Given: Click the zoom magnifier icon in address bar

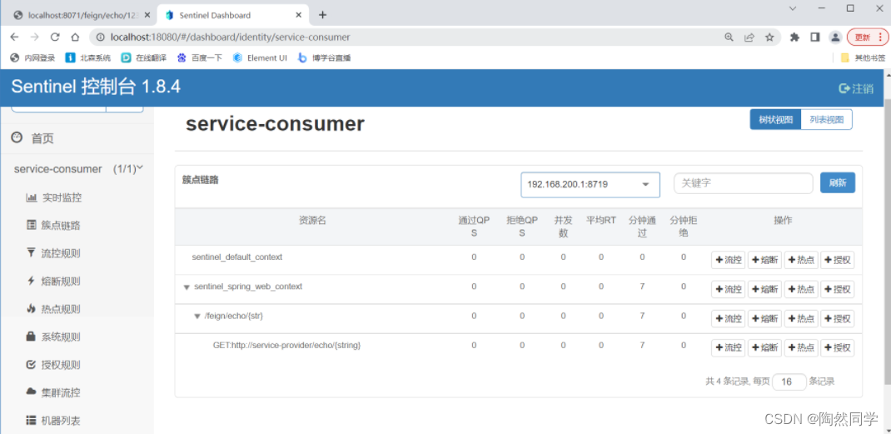Looking at the screenshot, I should coord(729,37).
